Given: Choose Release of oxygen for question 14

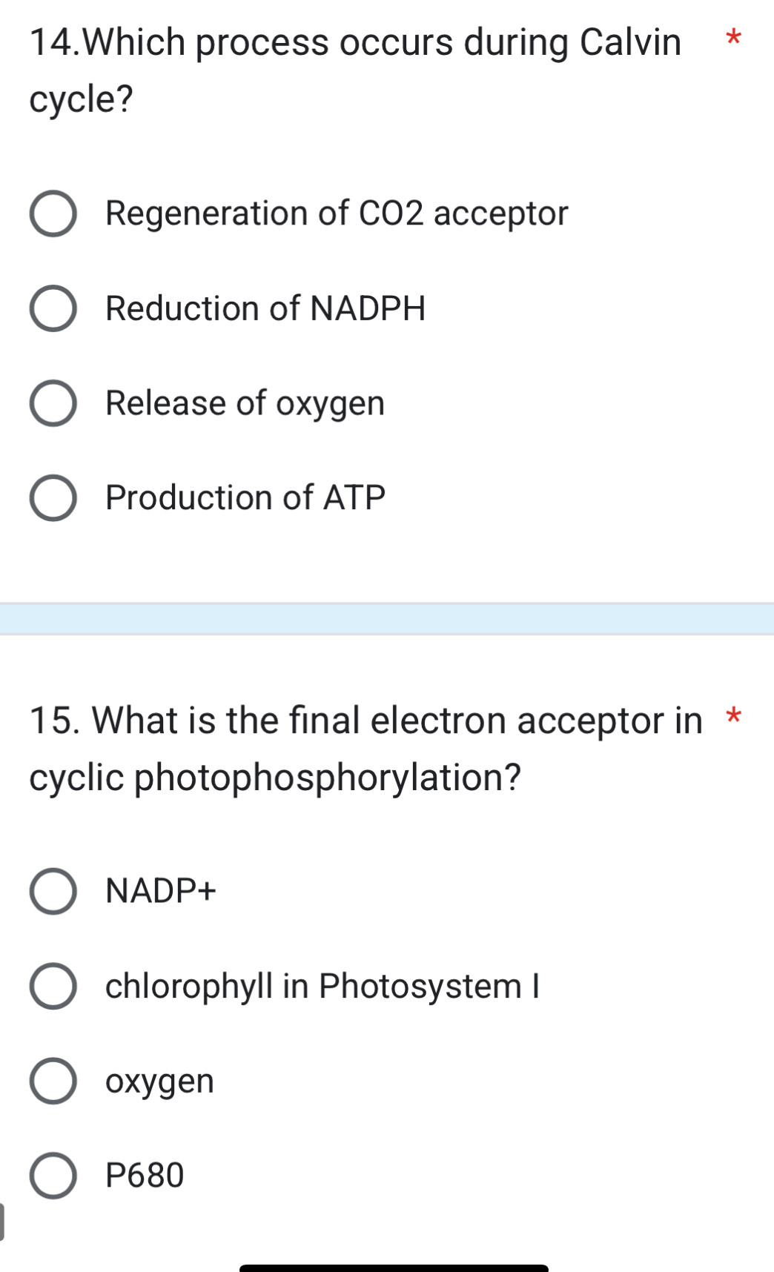Looking at the screenshot, I should (53, 403).
